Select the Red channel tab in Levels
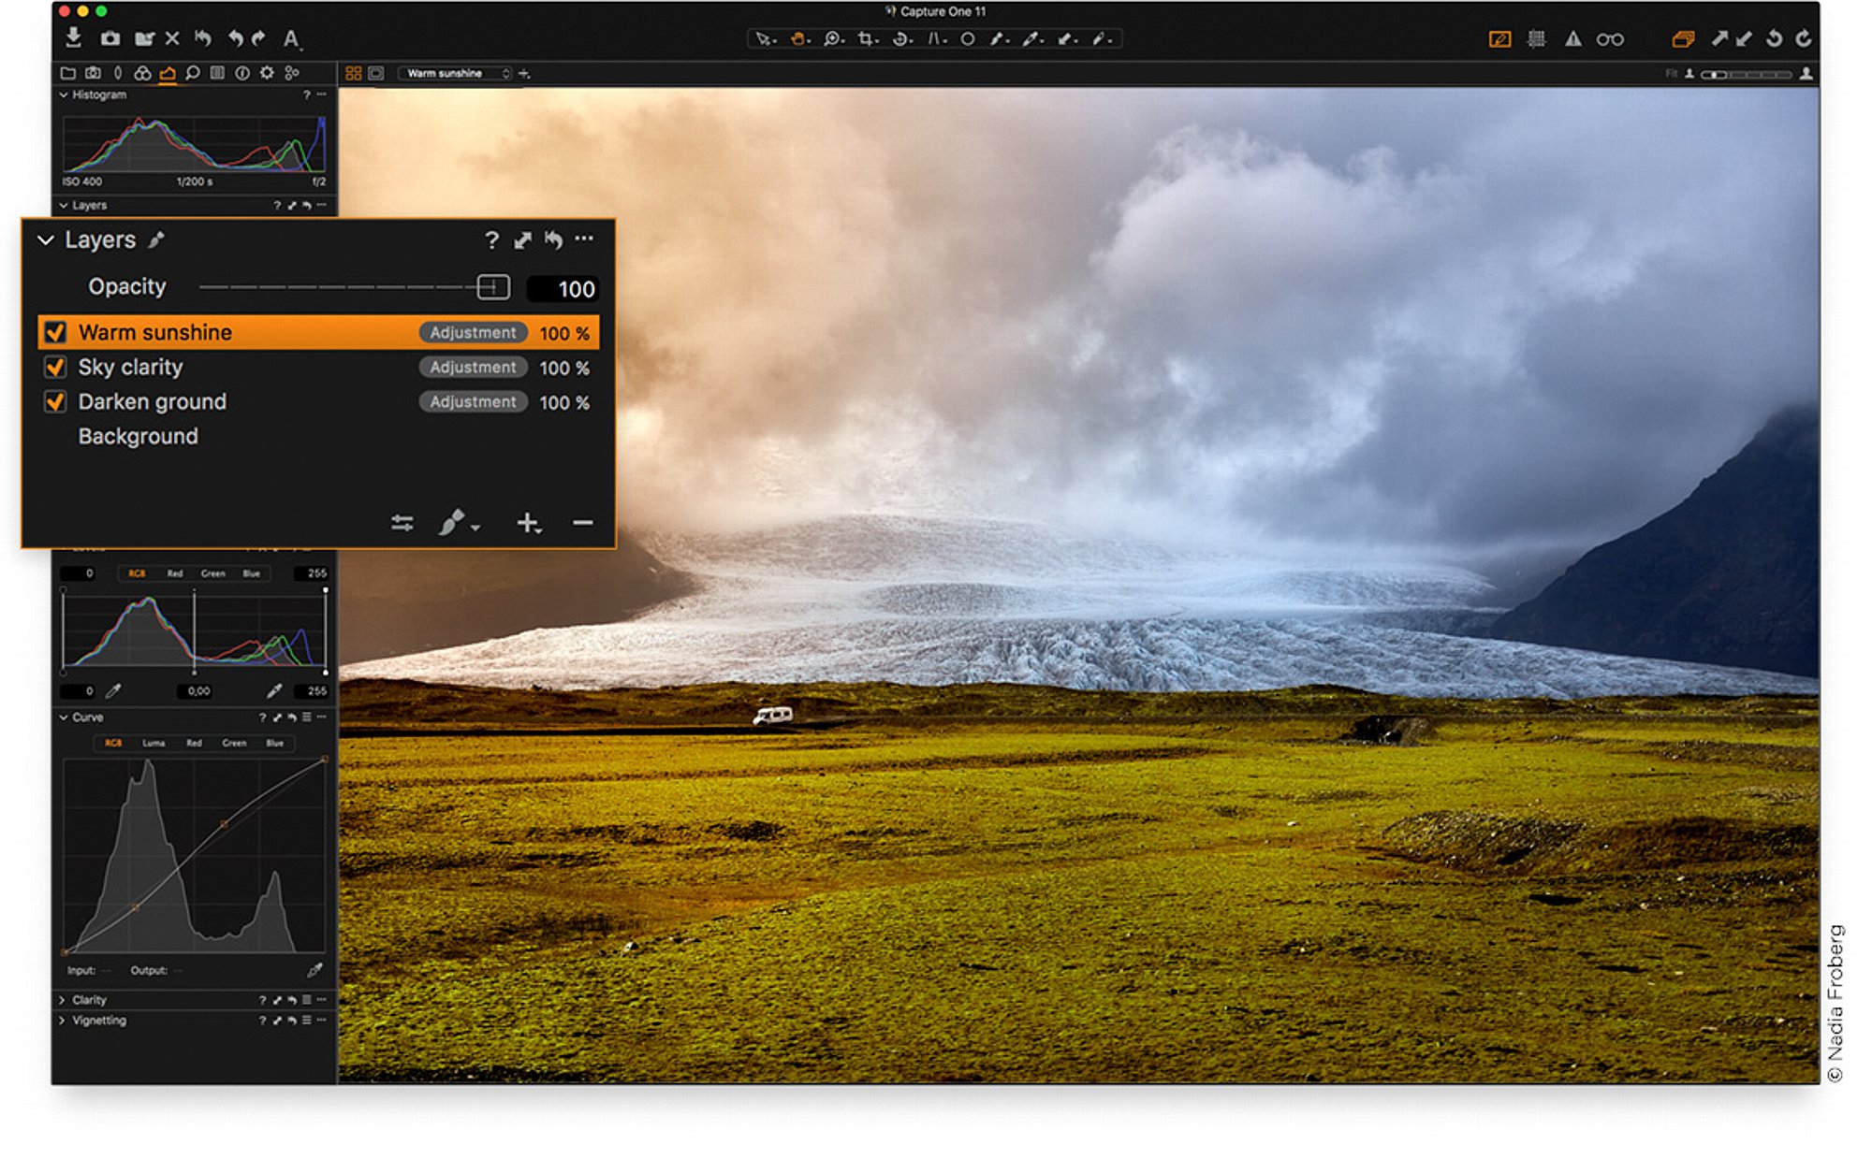The height and width of the screenshot is (1159, 1872). point(175,573)
